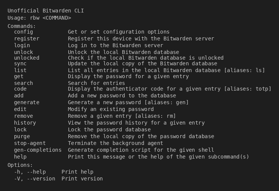Viewport: 279px width, 191px height.
Task: Click the '--version' option flag
Action: pyautogui.click(x=41, y=179)
